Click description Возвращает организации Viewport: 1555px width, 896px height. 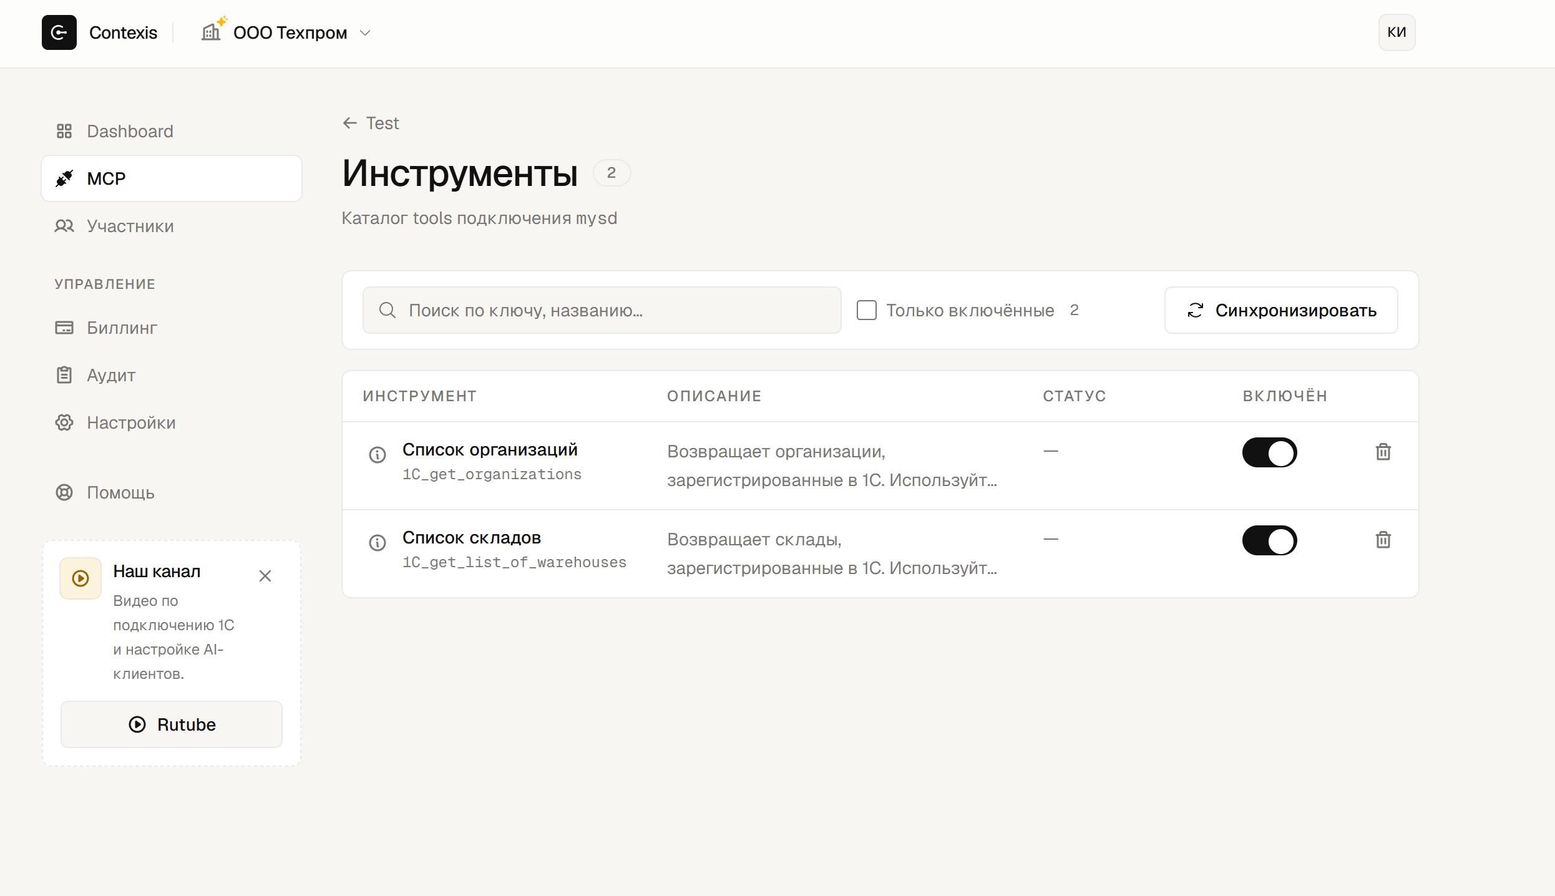[x=832, y=465]
